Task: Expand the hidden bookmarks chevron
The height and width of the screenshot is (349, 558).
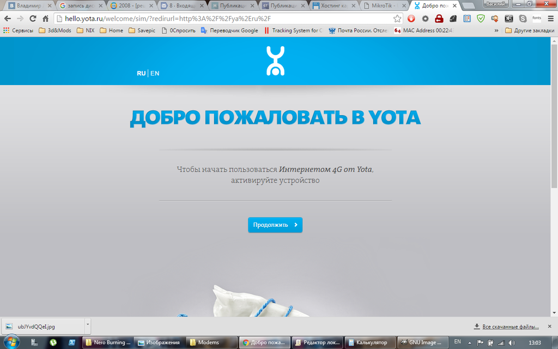Action: point(496,31)
